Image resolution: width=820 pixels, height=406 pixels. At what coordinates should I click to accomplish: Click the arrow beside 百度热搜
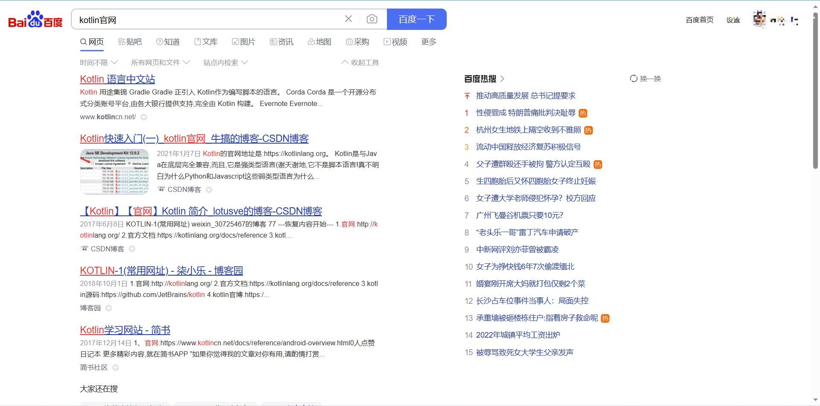pyautogui.click(x=502, y=79)
